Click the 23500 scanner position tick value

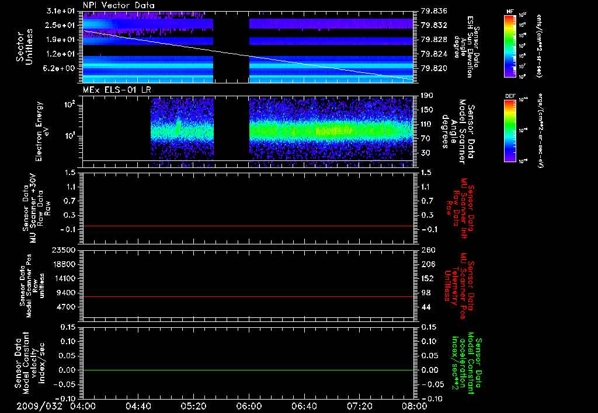click(64, 250)
